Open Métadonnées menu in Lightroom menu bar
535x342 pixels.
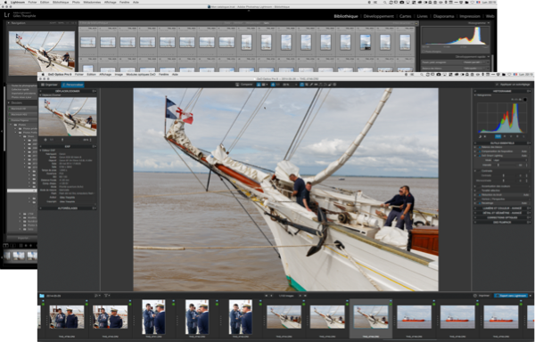pos(92,2)
